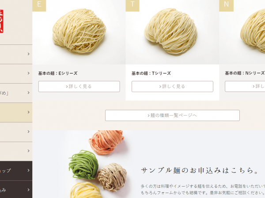Click the red logo in the sidebar
Viewport: 265px width, 198px height.
pyautogui.click(x=1, y=21)
